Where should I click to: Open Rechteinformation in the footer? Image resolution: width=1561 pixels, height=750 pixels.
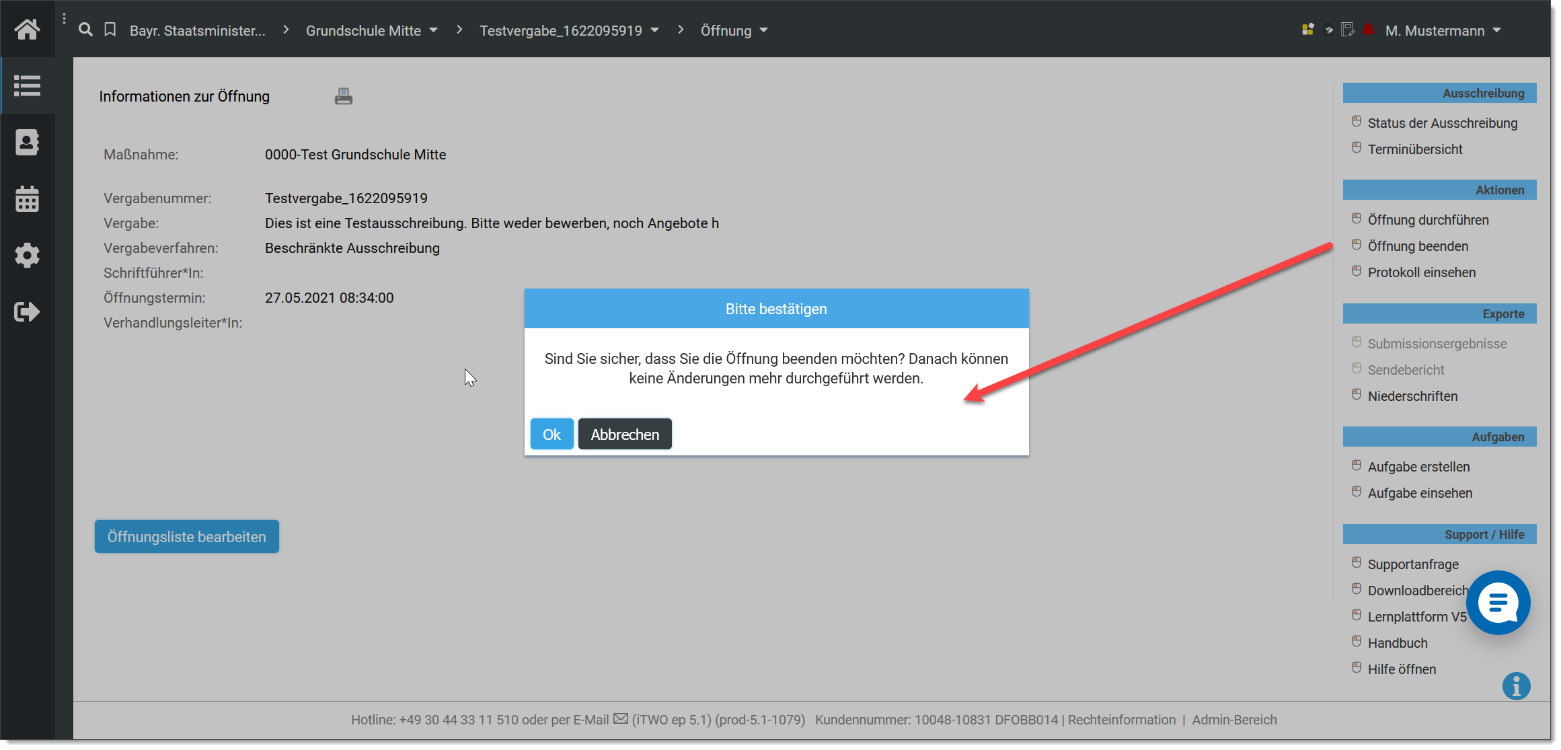(x=1122, y=720)
